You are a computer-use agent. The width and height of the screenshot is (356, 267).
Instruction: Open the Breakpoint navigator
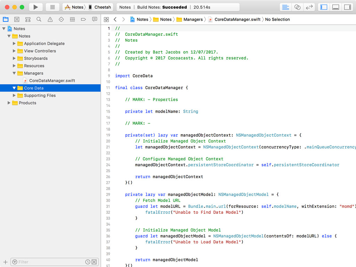coord(83,19)
